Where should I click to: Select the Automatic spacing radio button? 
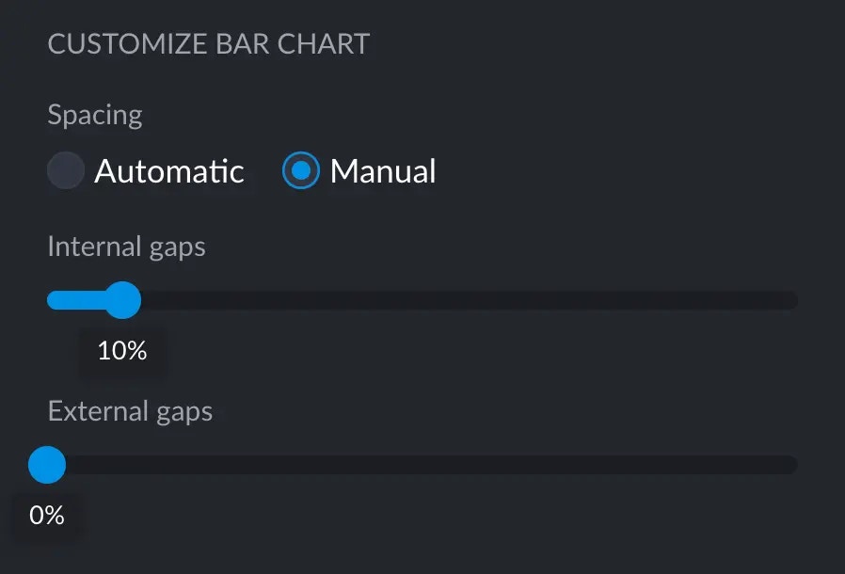[x=65, y=171]
